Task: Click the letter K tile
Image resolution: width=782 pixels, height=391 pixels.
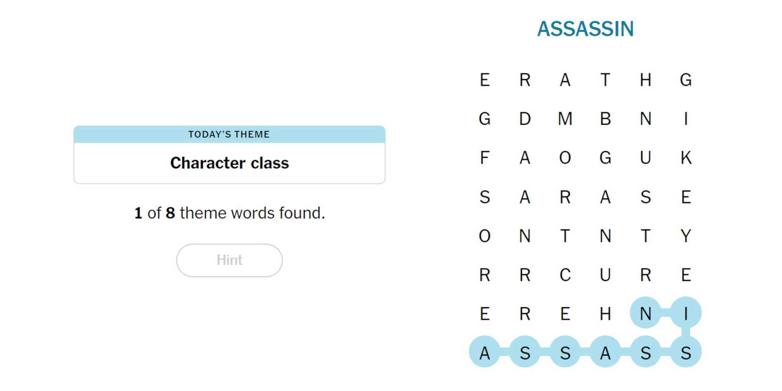Action: pos(686,158)
